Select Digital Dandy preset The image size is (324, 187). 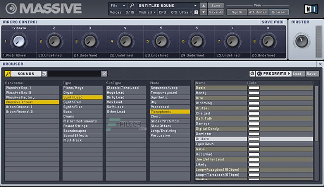(254, 129)
